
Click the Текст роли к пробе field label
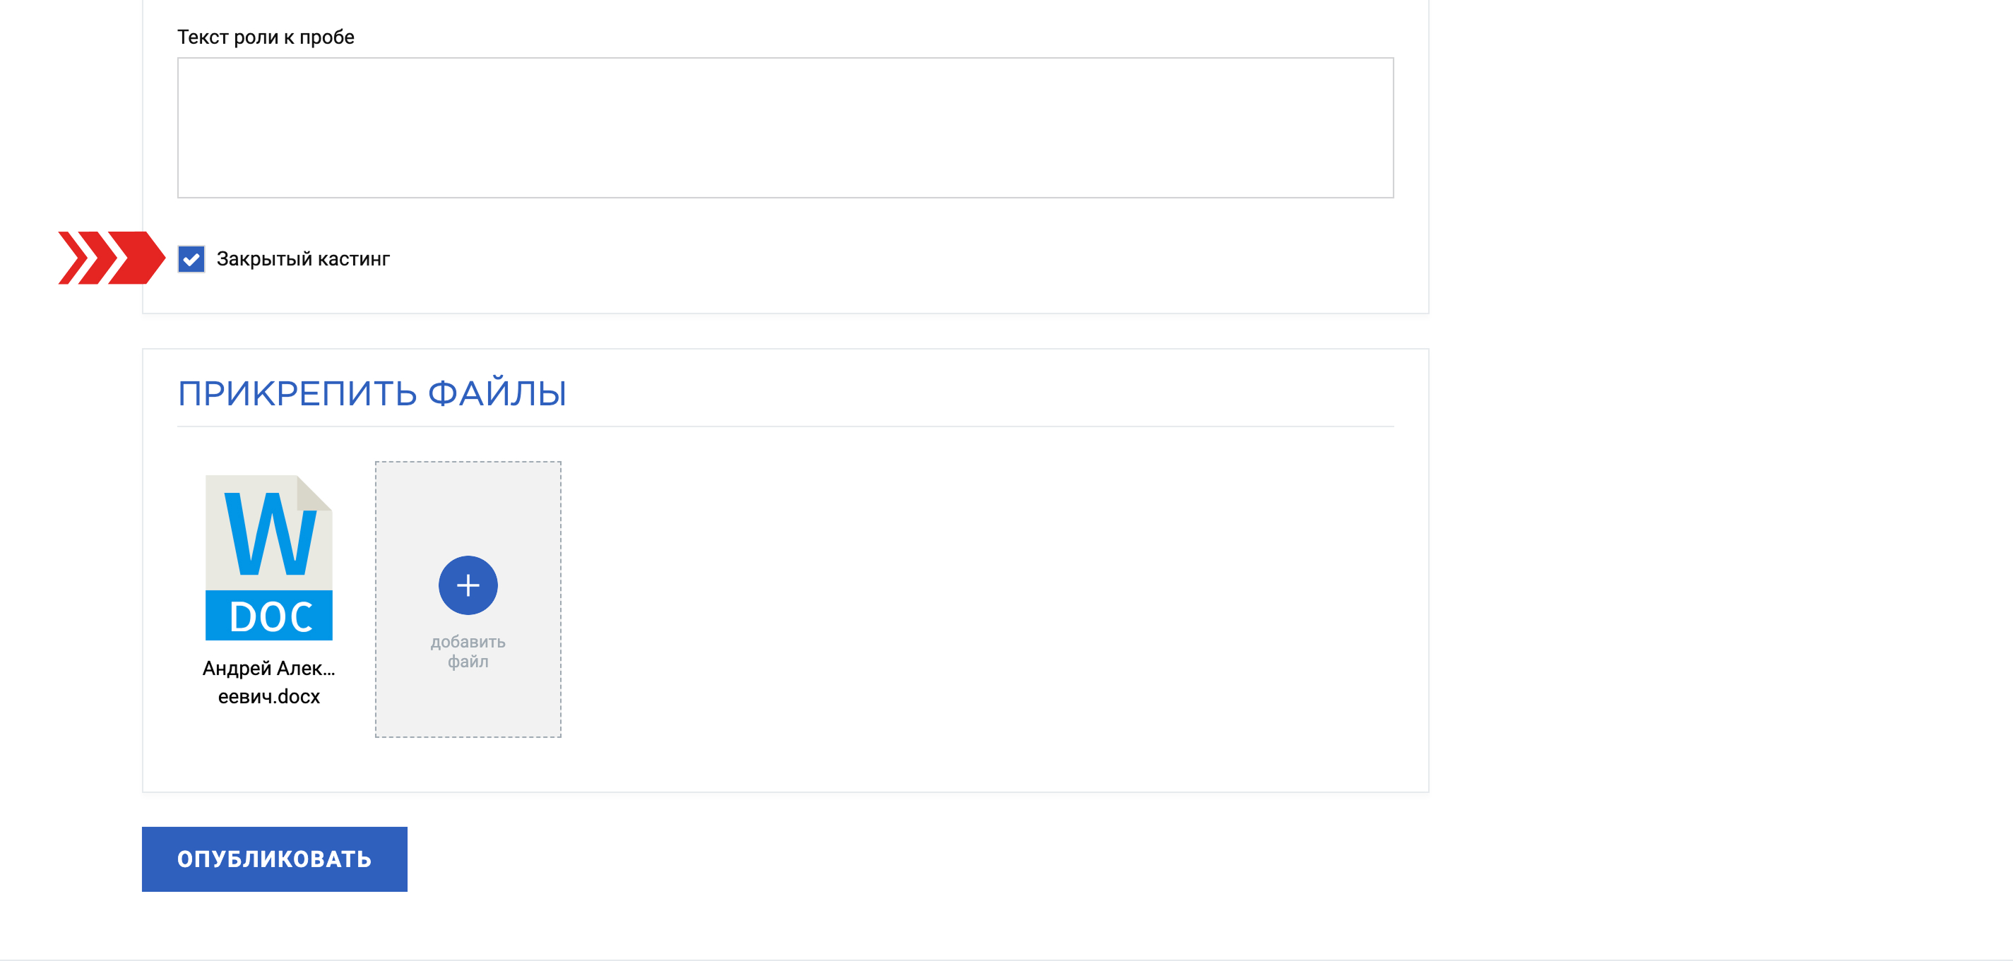pos(266,37)
